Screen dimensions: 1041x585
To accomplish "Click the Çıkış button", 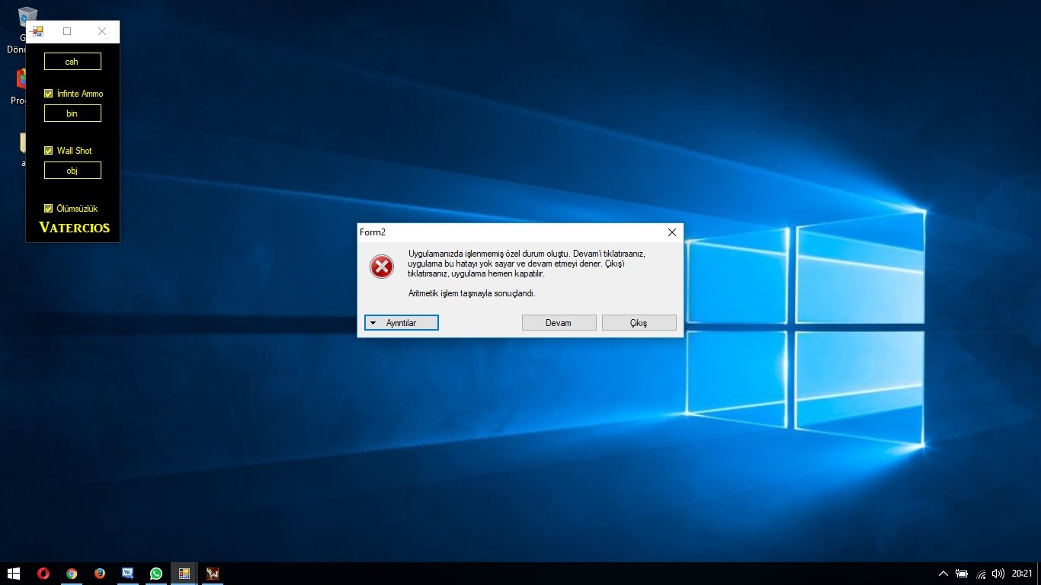I will click(x=639, y=323).
